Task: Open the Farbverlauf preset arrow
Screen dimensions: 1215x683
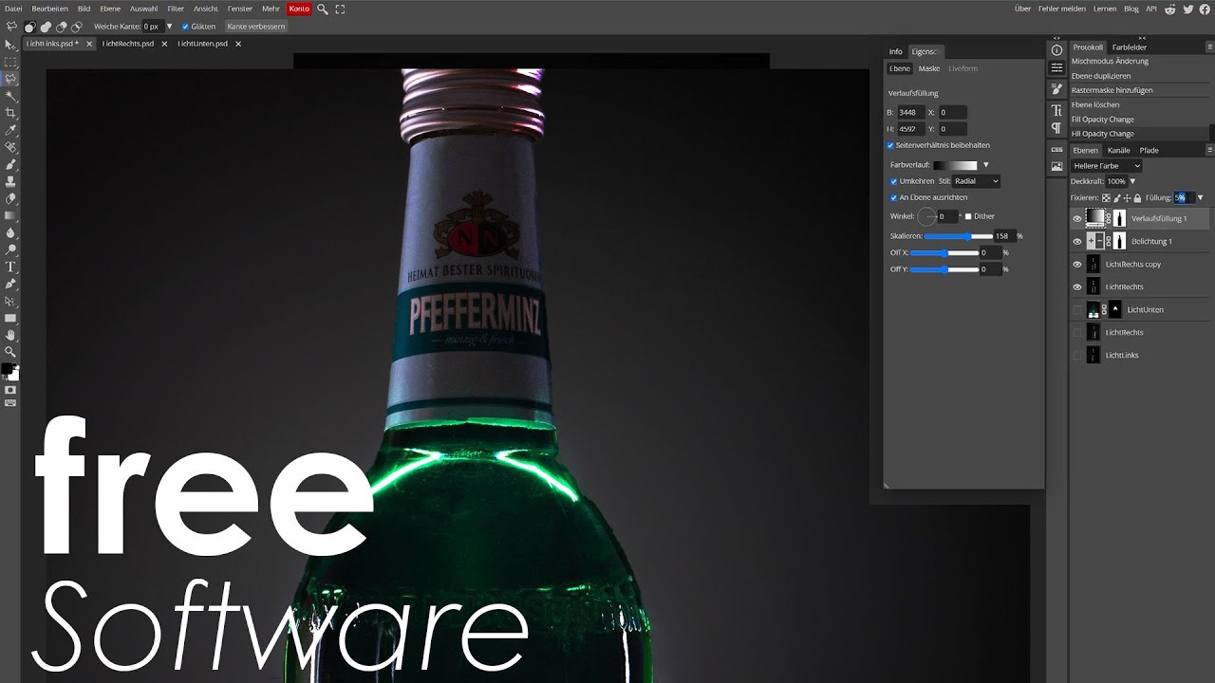Action: click(x=985, y=165)
